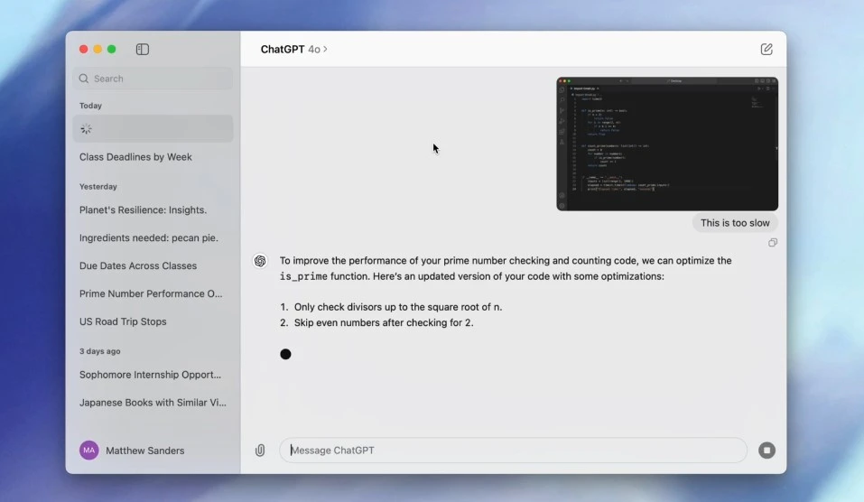Focus the sidebar Search field
This screenshot has height=502, width=864.
[x=153, y=79]
